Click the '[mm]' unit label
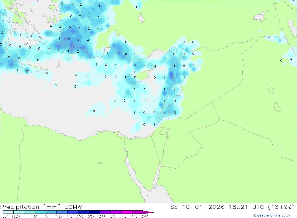This screenshot has width=297, height=218. tap(52, 207)
